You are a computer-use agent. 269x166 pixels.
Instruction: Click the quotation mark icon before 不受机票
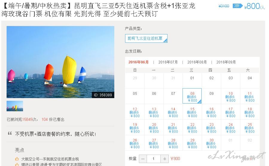(10, 133)
